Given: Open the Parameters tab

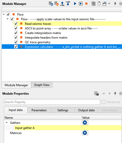Looking at the screenshot, I should [39, 110].
